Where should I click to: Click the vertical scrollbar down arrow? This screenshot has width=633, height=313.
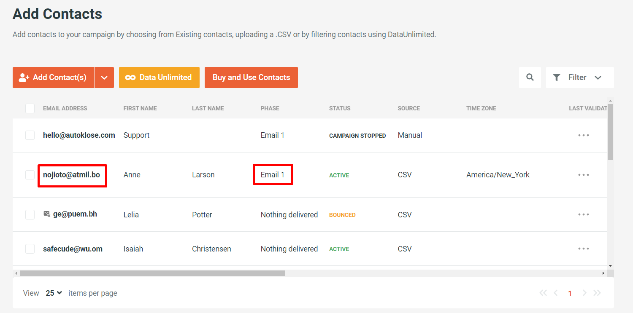(610, 266)
